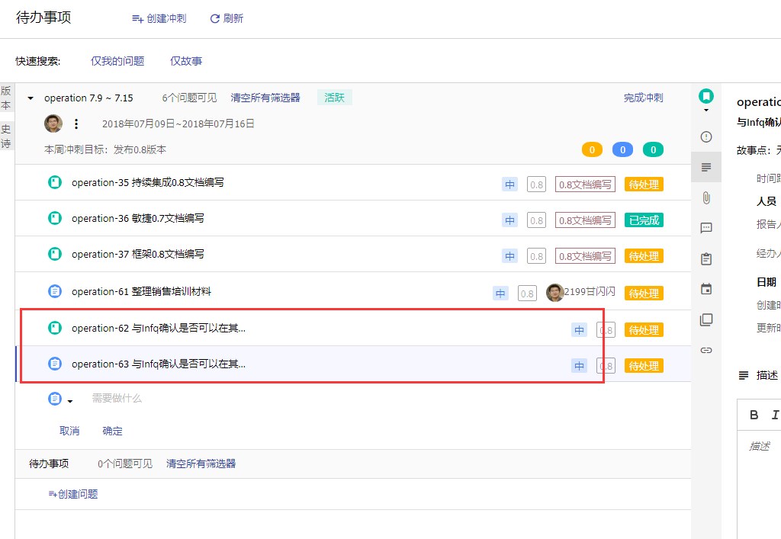Click the 中 priority tag on operation-63
781x539 pixels.
coord(579,365)
